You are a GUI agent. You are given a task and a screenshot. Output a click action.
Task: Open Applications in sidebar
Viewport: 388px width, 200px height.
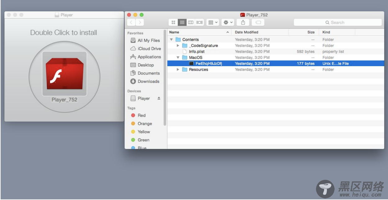[145, 57]
